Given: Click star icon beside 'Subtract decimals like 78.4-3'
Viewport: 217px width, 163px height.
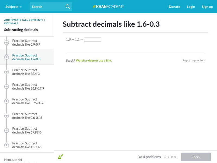Looking at the screenshot, I should [x=7, y=72].
